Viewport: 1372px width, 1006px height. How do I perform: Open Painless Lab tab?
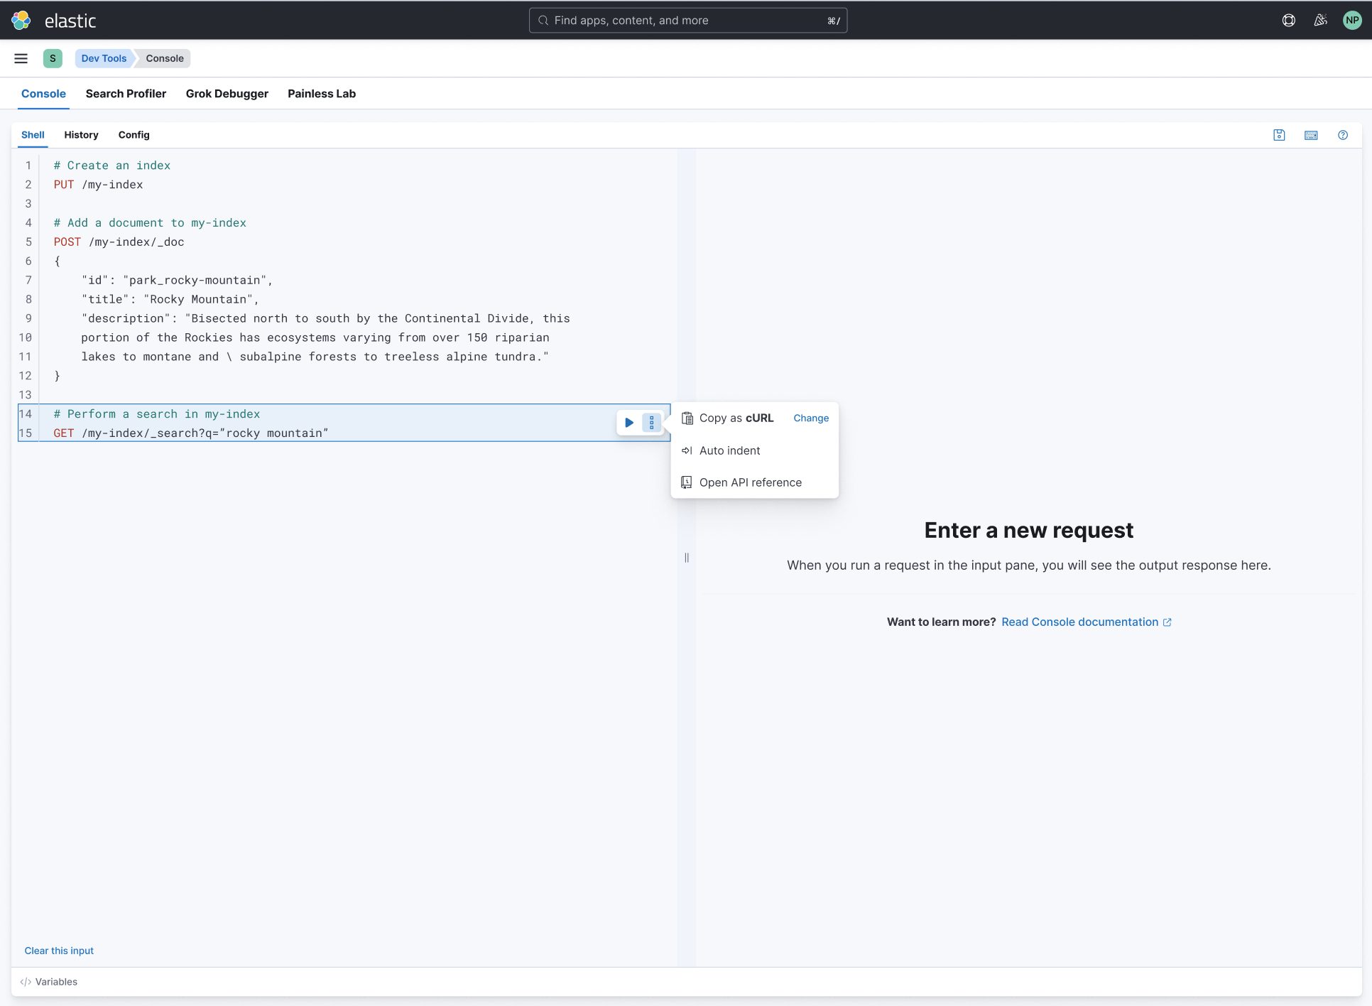coord(322,94)
